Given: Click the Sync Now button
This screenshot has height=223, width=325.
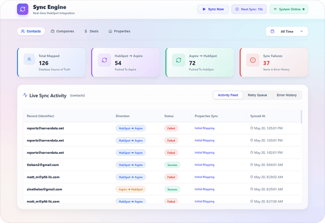Looking at the screenshot, I should click(x=213, y=9).
